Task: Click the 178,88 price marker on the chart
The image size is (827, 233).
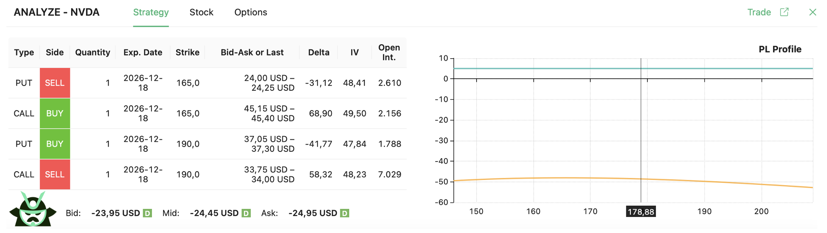Action: click(x=641, y=212)
